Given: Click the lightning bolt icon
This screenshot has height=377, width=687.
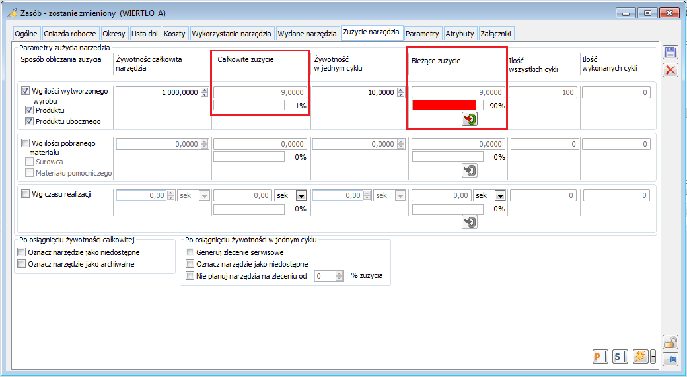Looking at the screenshot, I should (x=641, y=357).
